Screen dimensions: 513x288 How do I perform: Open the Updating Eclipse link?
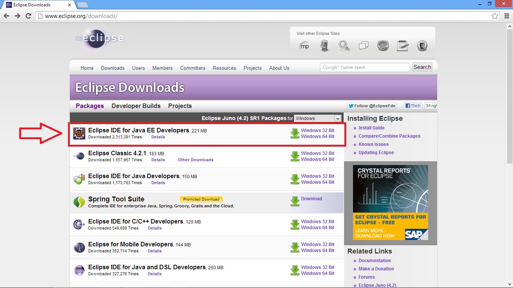pyautogui.click(x=376, y=153)
